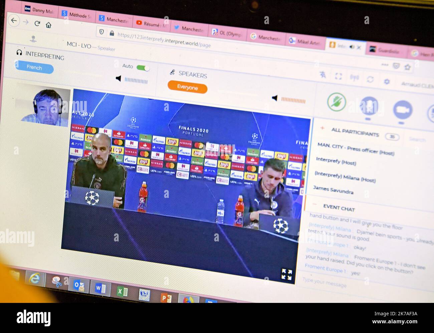
Task: Click the participant count badge 35
Action: point(392,137)
